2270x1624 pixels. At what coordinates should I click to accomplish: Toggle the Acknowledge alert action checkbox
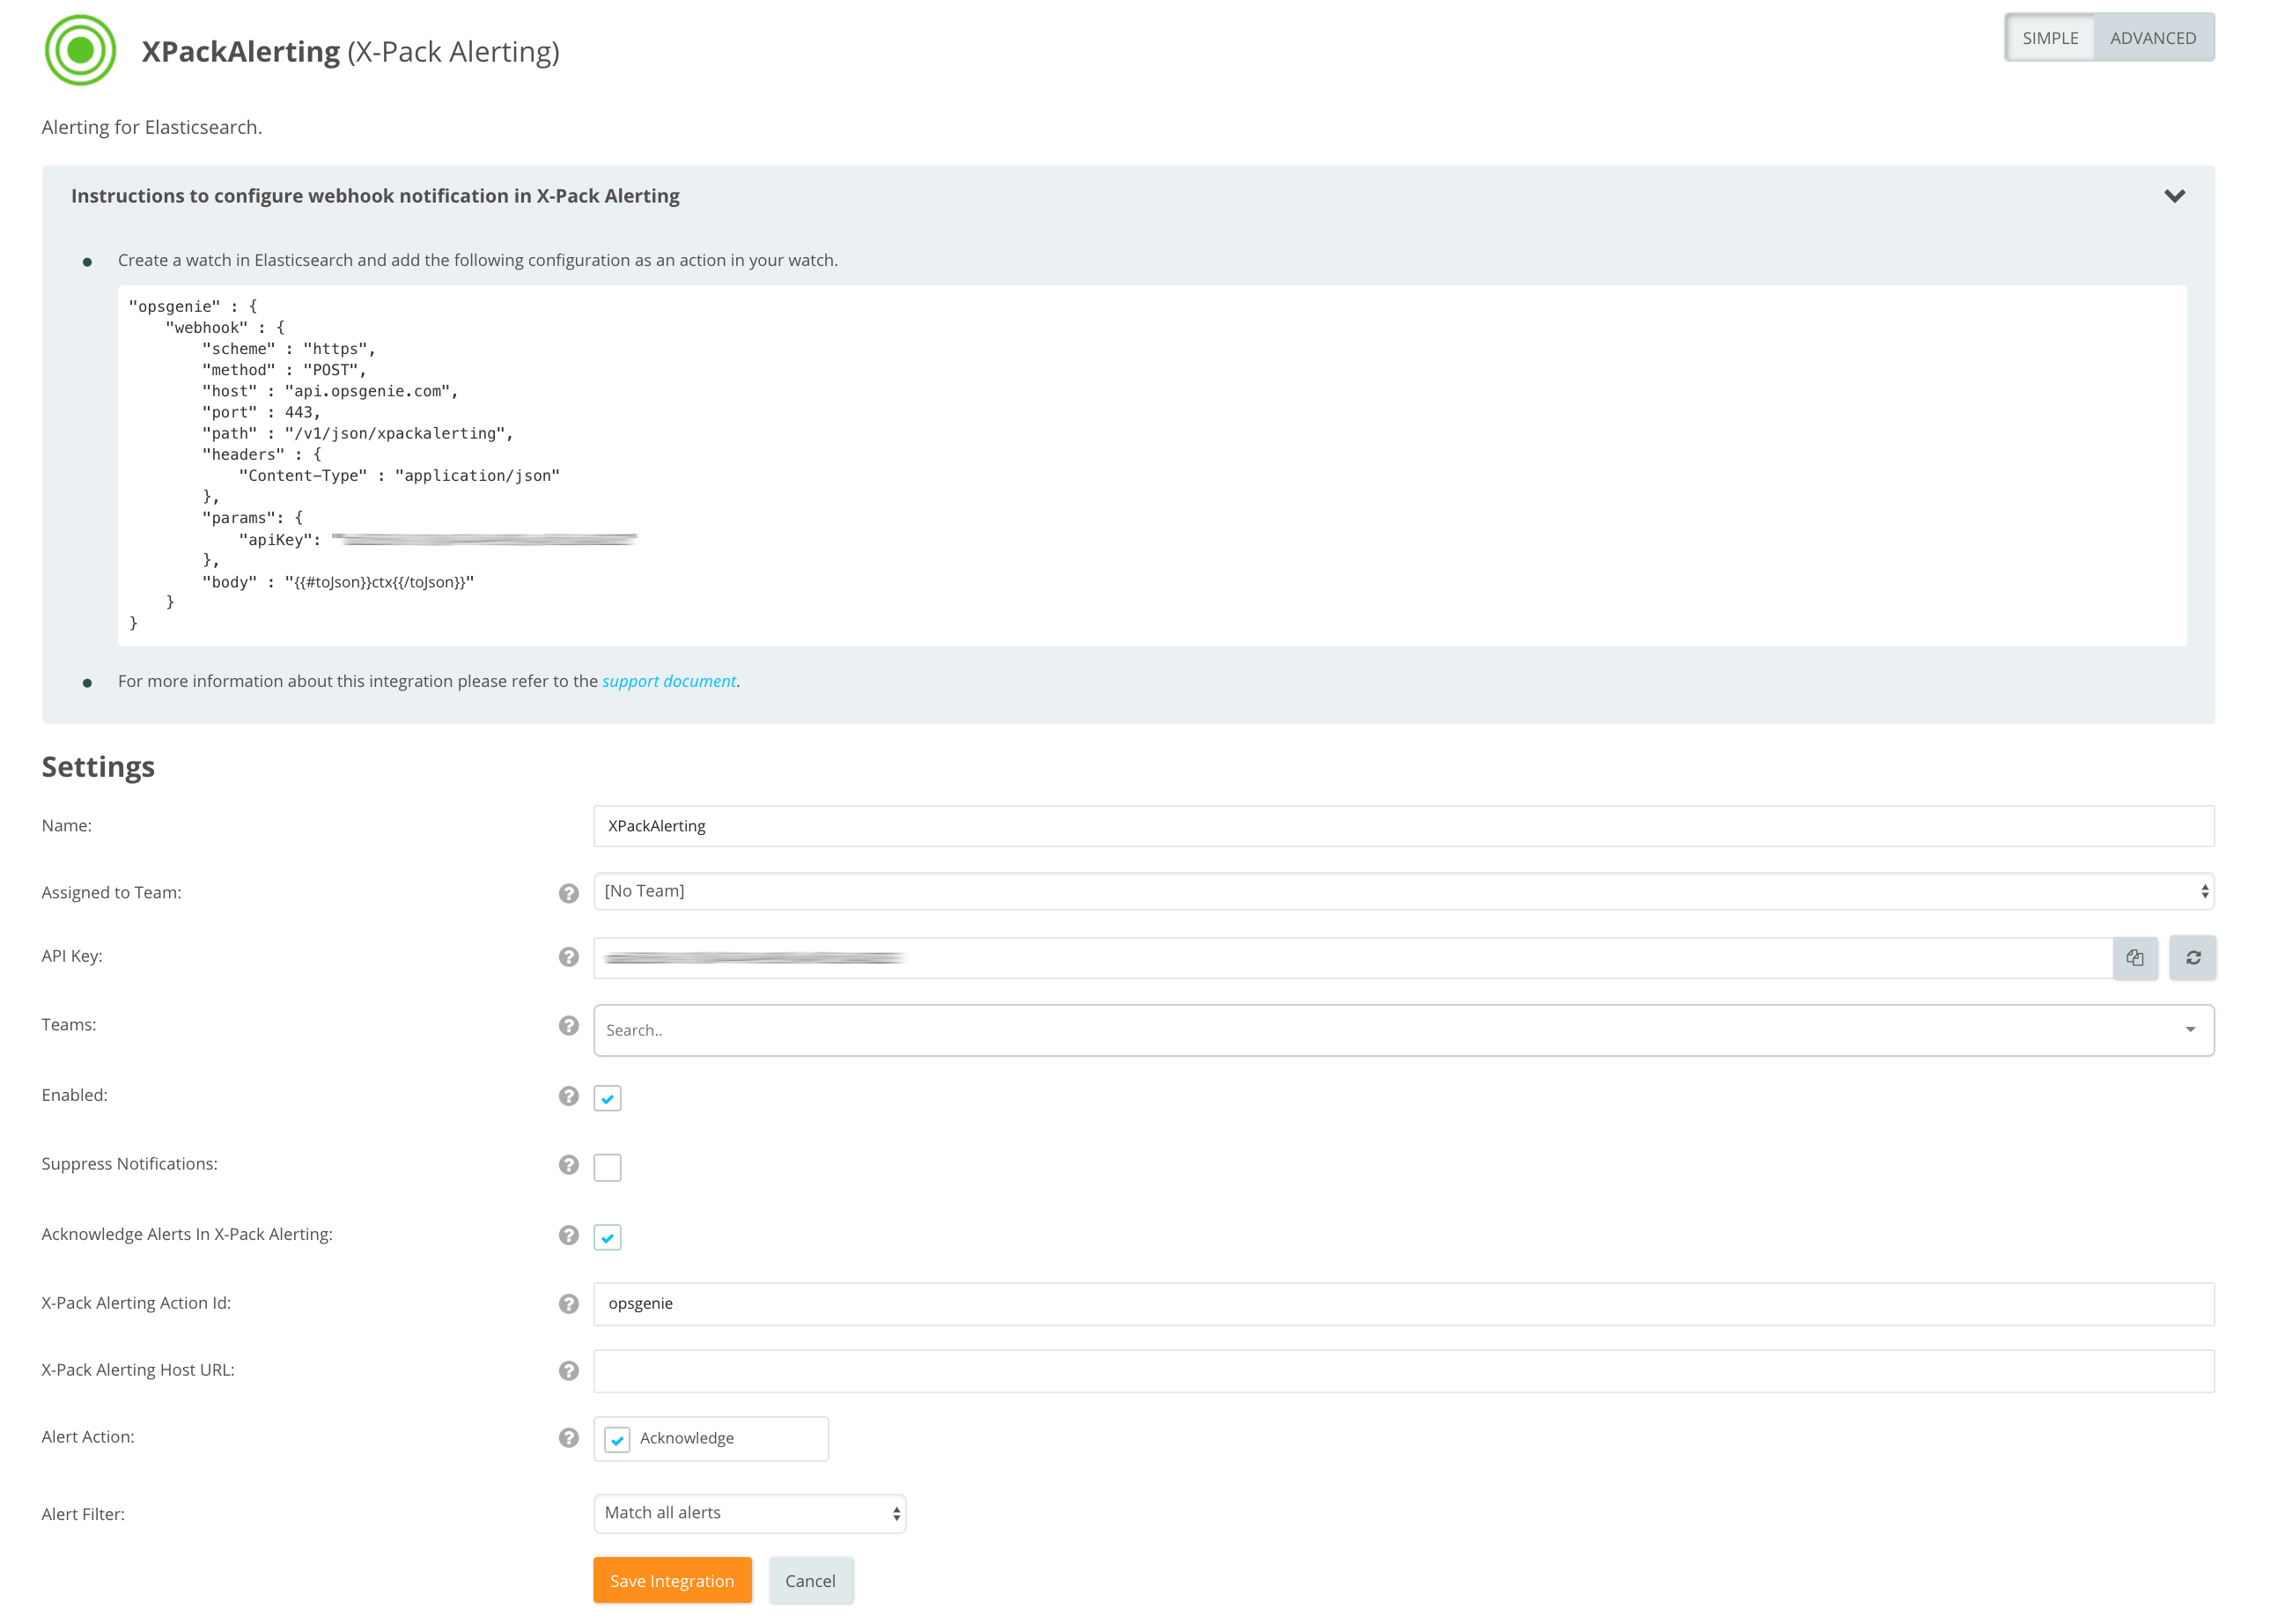[x=616, y=1440]
